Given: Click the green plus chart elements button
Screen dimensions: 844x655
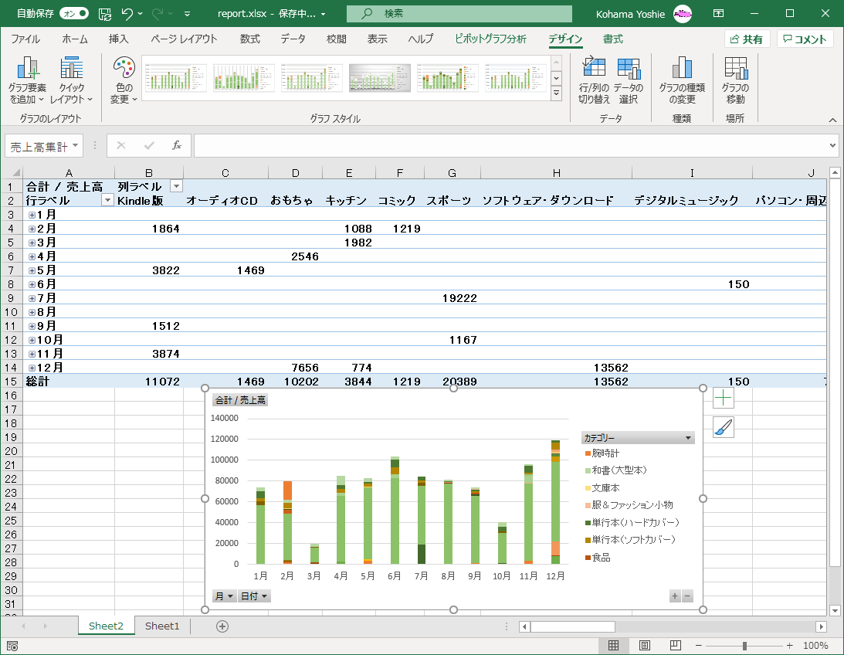Looking at the screenshot, I should tap(724, 398).
